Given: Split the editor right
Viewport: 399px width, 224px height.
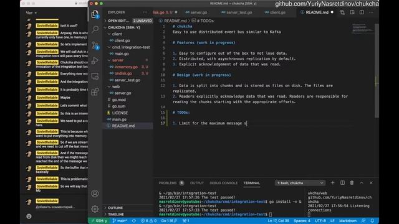Looking at the screenshot, I should (x=362, y=12).
